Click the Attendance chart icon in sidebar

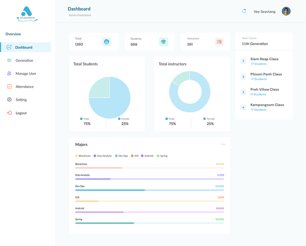(x=10, y=86)
